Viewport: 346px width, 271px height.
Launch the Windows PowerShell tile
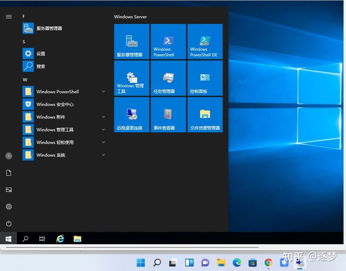[168, 42]
